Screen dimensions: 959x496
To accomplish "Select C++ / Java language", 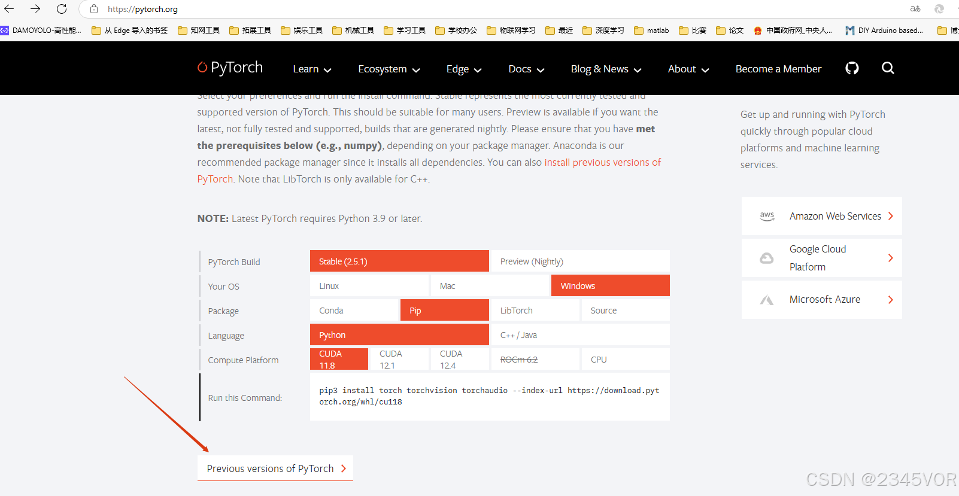I will tap(580, 334).
